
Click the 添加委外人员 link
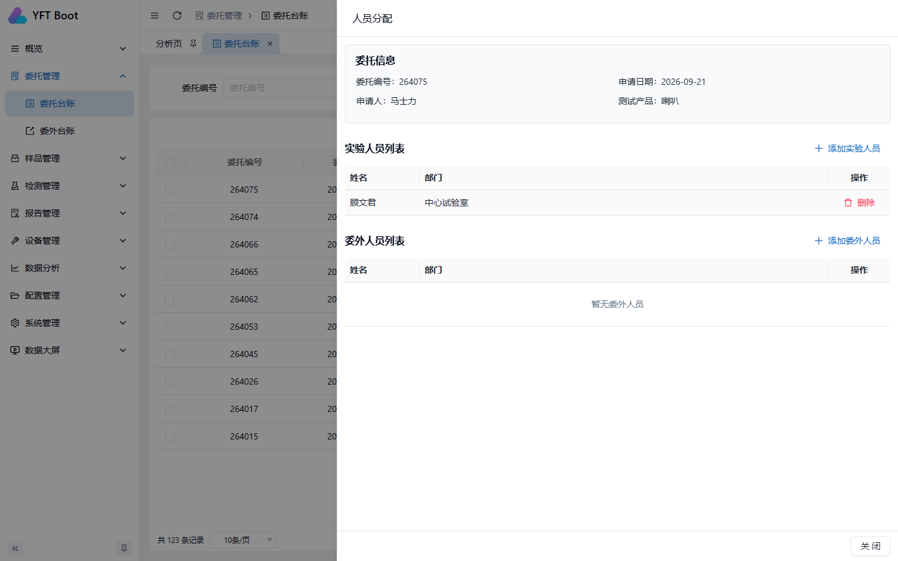(x=847, y=241)
